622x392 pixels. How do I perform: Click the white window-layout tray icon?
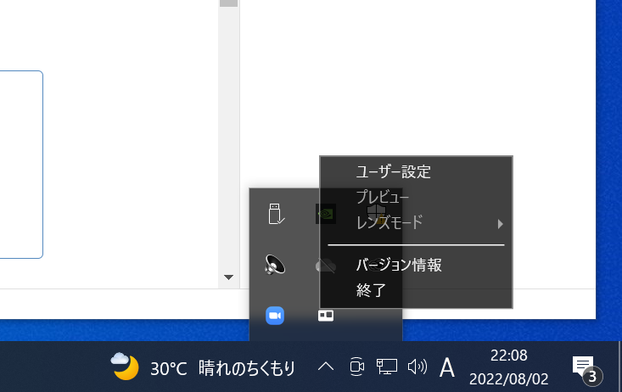326,316
